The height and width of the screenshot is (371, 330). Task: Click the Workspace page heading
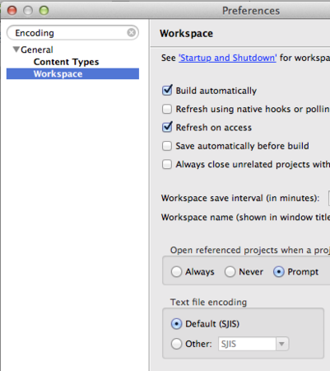click(186, 34)
